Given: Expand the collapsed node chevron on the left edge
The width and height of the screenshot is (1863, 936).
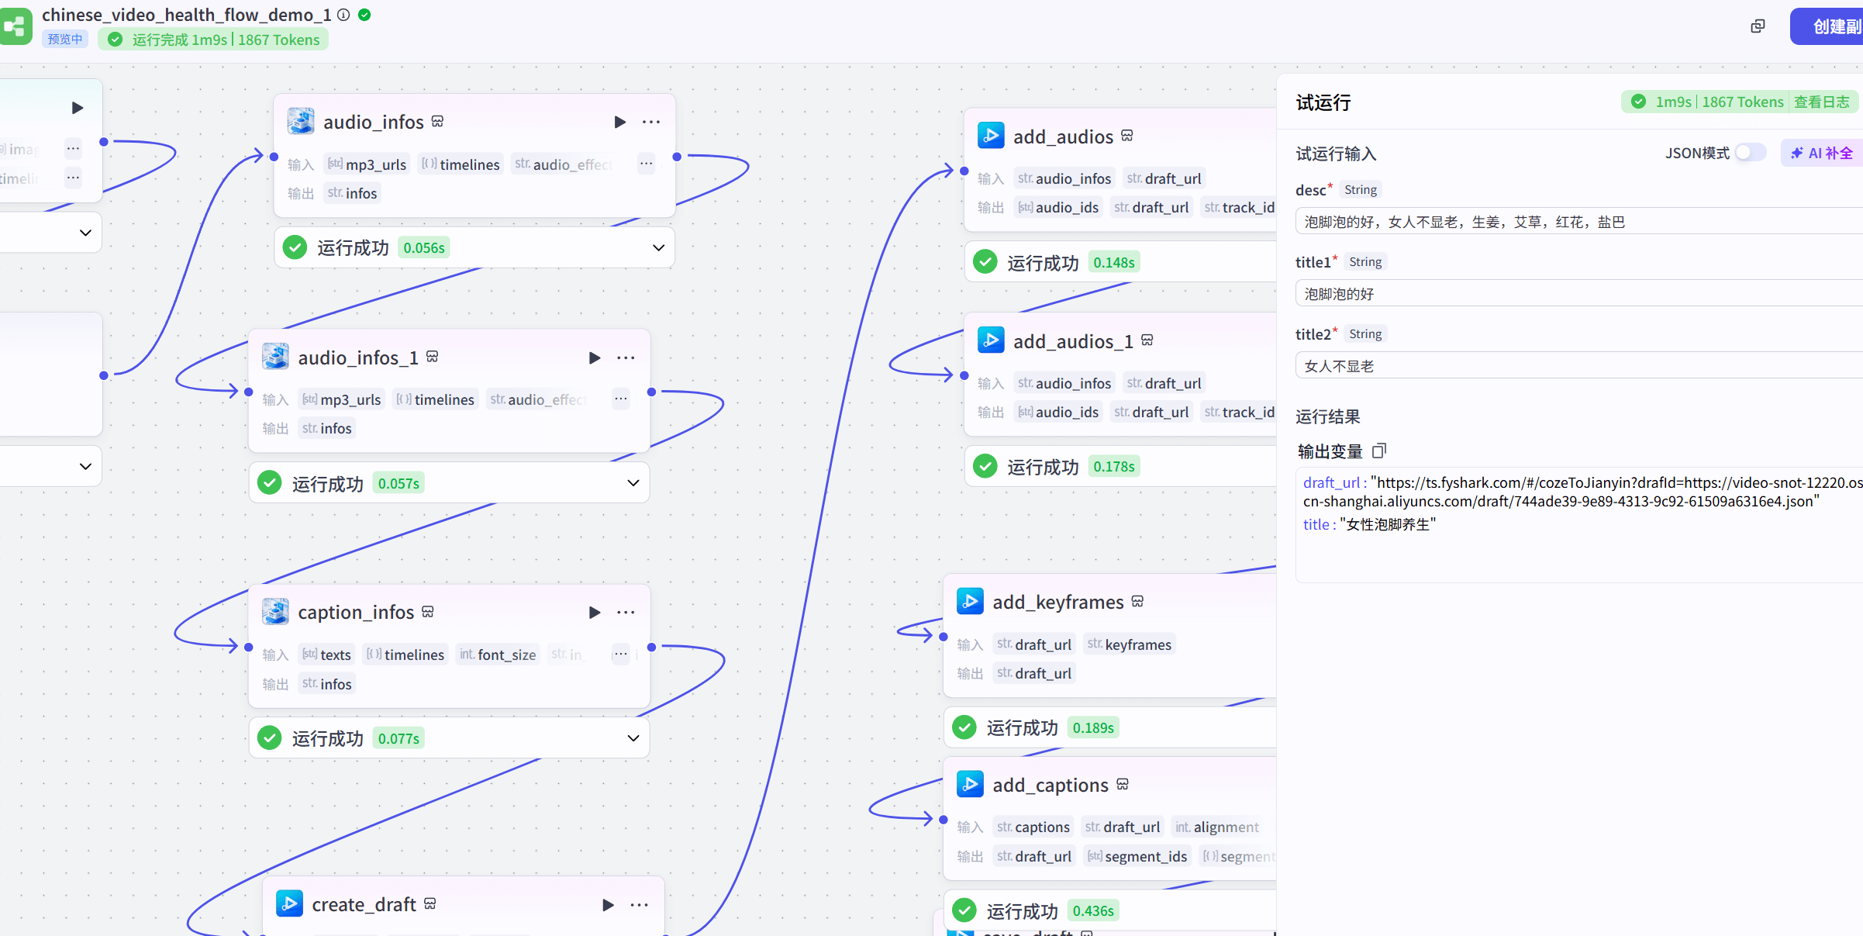Looking at the screenshot, I should [x=85, y=232].
